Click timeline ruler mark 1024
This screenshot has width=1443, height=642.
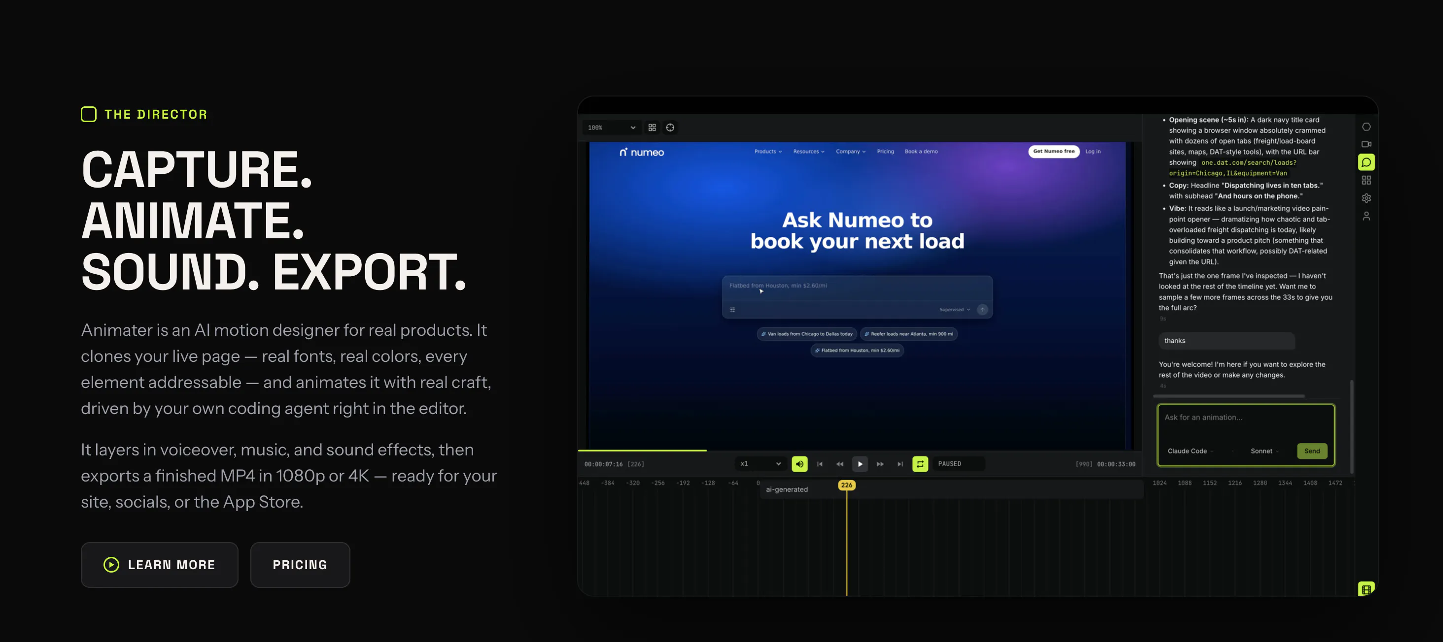pos(1160,482)
